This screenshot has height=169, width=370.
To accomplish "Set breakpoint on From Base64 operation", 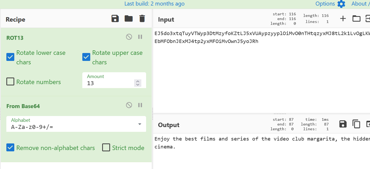I will tap(140, 105).
